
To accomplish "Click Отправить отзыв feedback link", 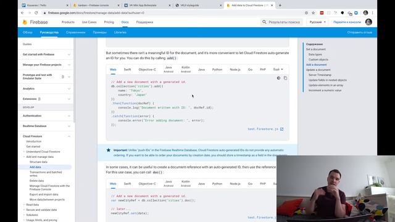I will [359, 33].
